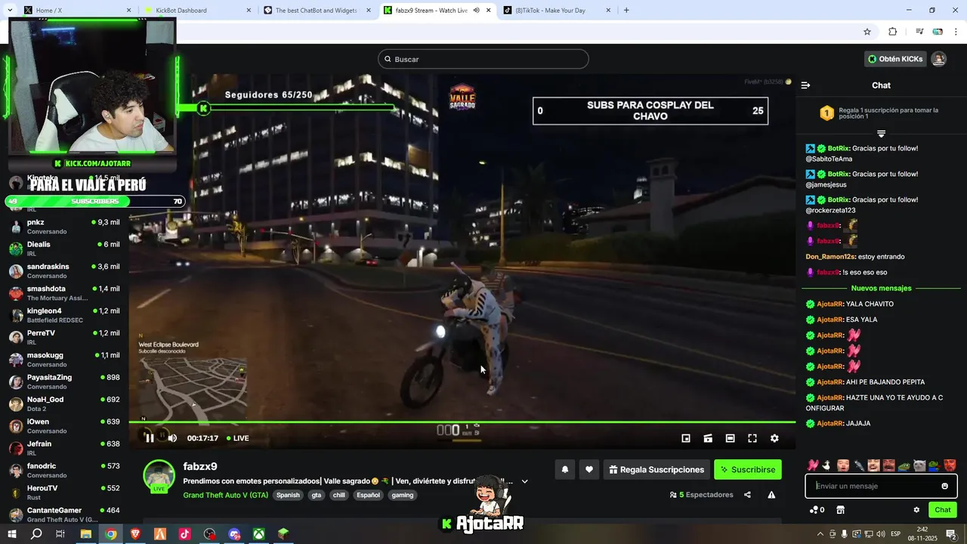967x544 pixels.
Task: Insert the white goose emote
Action: (x=827, y=465)
